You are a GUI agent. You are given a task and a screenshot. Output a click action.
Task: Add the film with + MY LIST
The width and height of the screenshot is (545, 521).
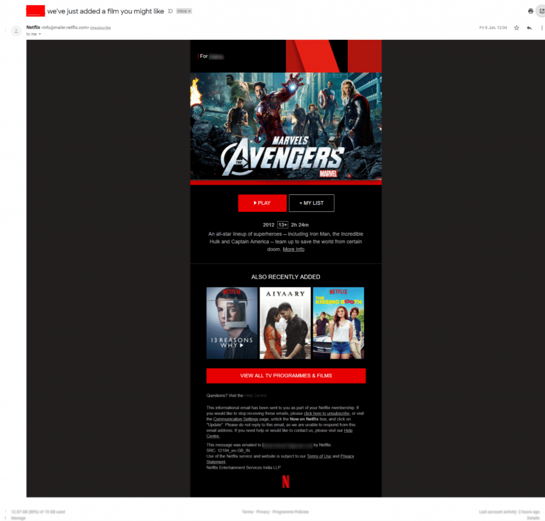pyautogui.click(x=311, y=203)
